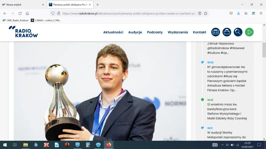Open the calculator app in taskbar
Image resolution: width=266 pixels, height=149 pixels.
click(x=88, y=145)
